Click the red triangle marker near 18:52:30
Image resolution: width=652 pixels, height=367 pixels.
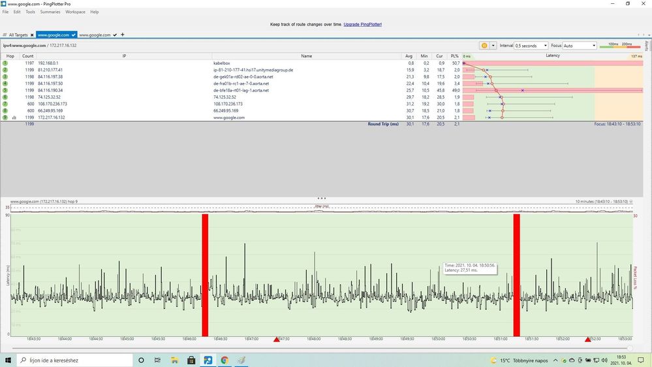587,340
